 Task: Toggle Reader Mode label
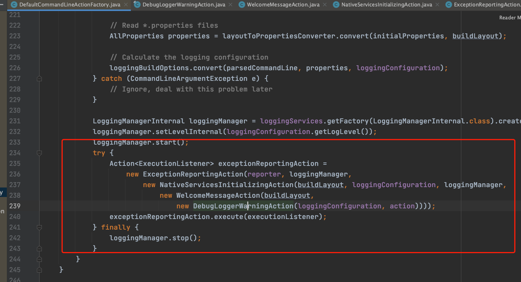tap(510, 18)
